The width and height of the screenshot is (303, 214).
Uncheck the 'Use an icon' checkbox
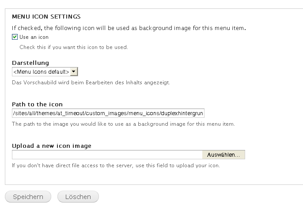tap(15, 37)
